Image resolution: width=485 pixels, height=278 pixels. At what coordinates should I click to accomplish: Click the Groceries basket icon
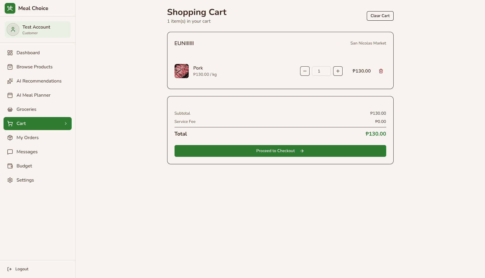tap(10, 109)
